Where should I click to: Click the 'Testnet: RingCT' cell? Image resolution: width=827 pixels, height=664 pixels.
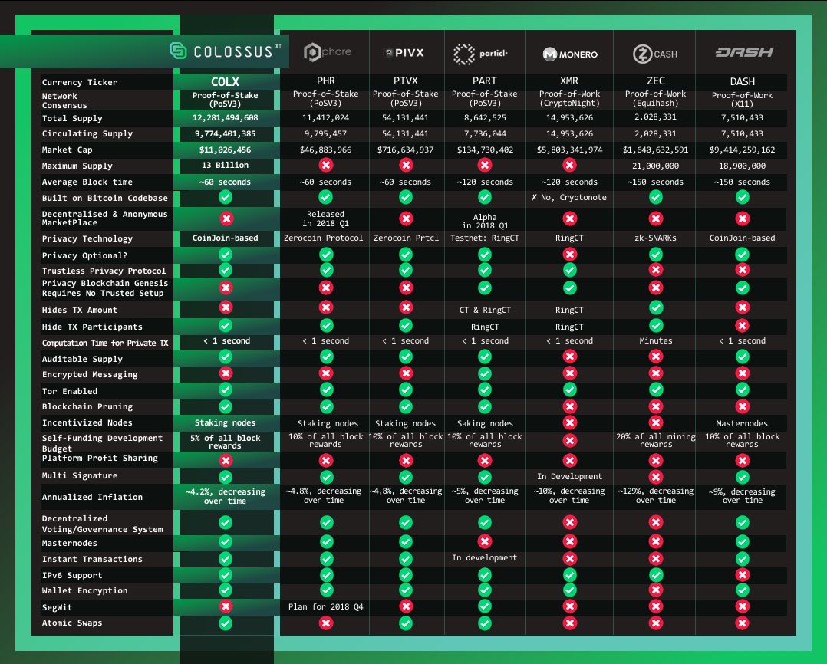coord(485,238)
